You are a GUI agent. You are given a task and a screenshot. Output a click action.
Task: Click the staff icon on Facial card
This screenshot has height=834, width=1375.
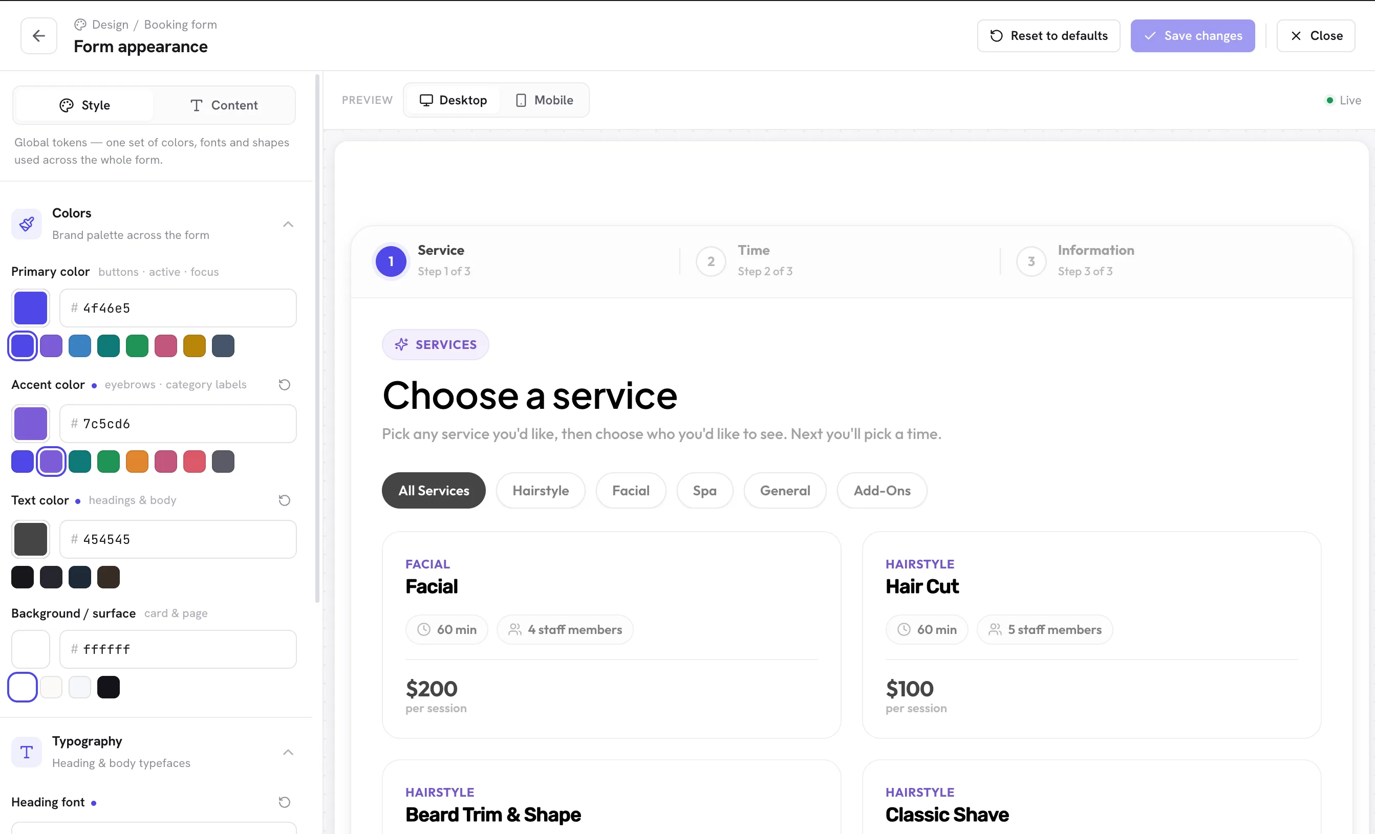pyautogui.click(x=514, y=629)
